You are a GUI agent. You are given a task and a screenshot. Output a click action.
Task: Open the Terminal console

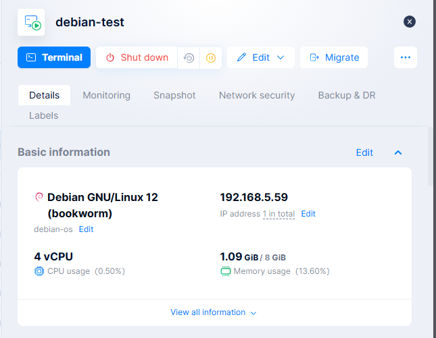coord(54,57)
